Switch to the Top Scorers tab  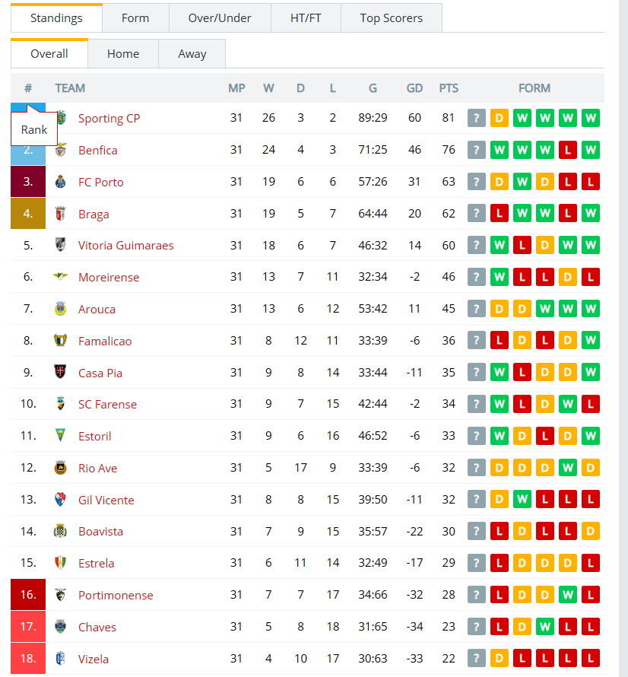point(392,18)
